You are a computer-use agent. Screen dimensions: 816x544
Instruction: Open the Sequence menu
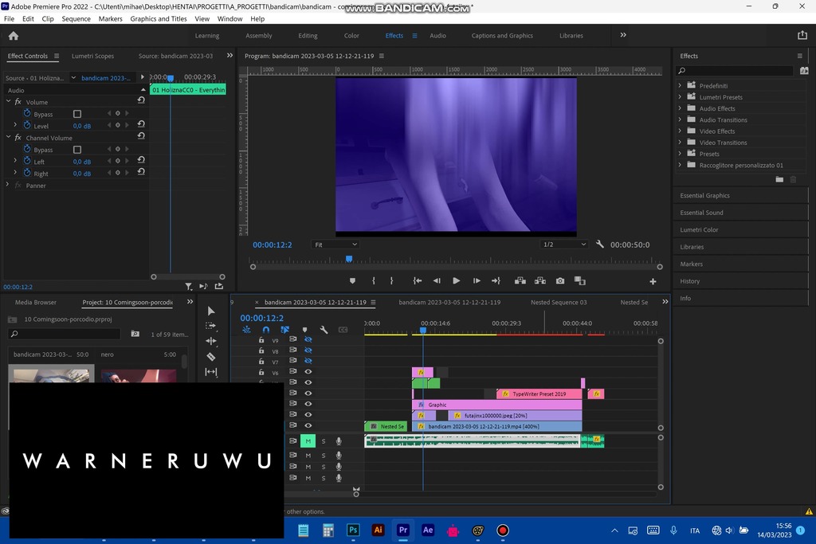coord(76,19)
